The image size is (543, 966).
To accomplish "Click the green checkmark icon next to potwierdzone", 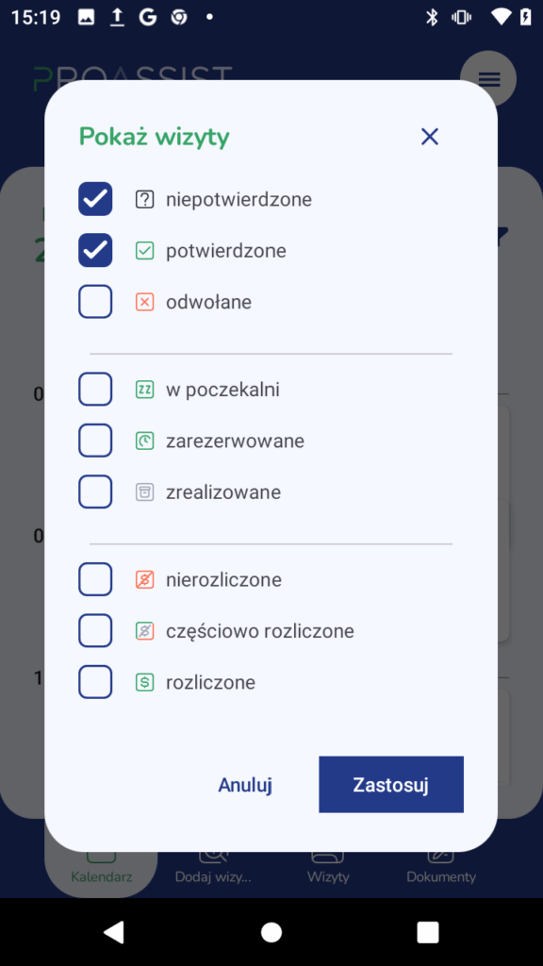I will pyautogui.click(x=144, y=251).
